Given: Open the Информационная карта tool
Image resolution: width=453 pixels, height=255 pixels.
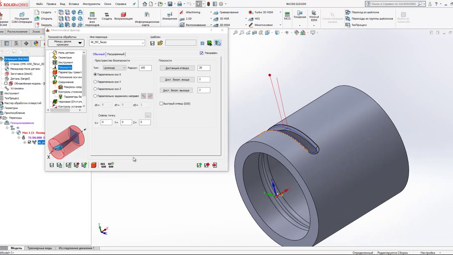Looking at the screenshot, I should [x=147, y=19].
